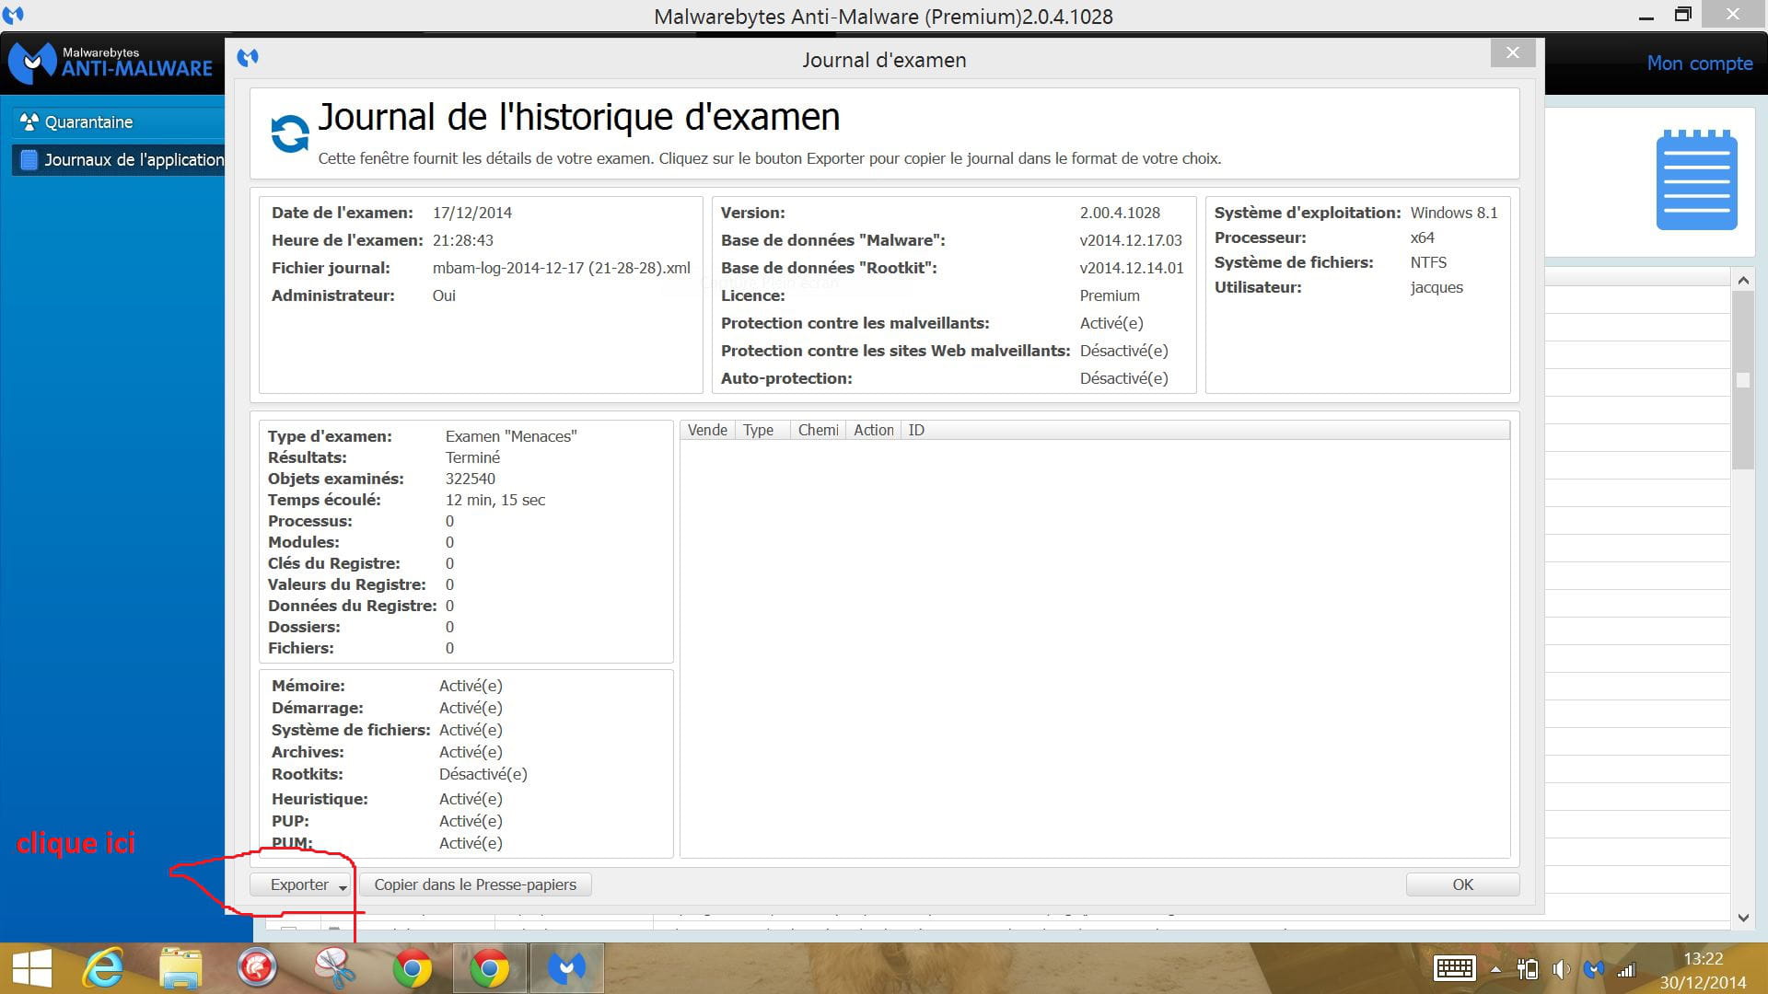Select Journaux de l'application in sidebar
The height and width of the screenshot is (994, 1768).
134,160
